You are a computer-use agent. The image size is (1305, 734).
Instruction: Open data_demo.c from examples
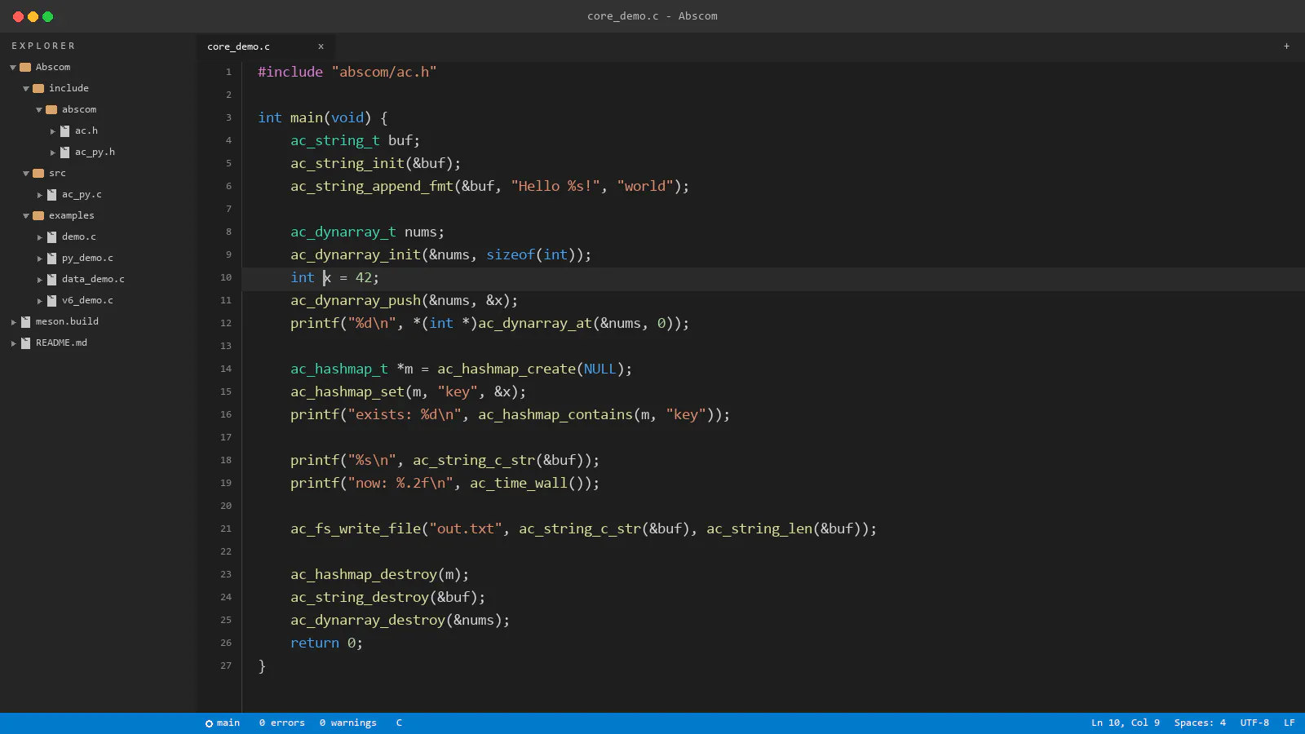tap(93, 279)
